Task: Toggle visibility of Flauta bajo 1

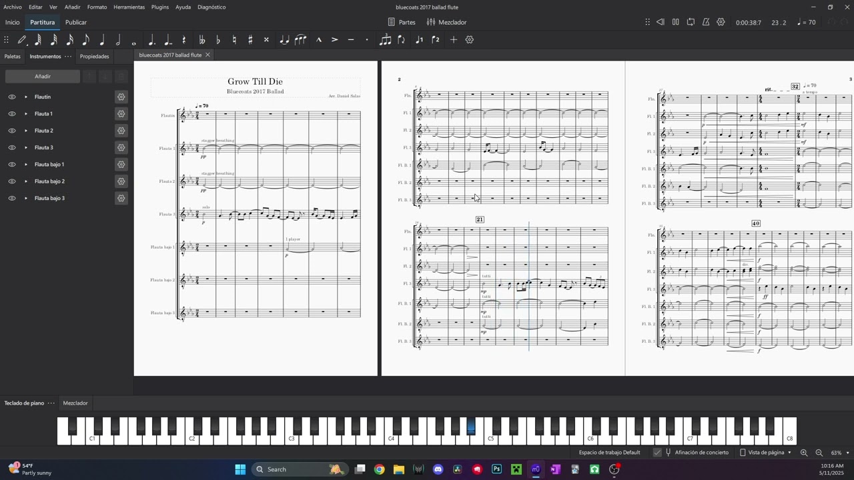Action: 12,164
